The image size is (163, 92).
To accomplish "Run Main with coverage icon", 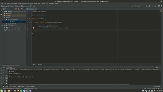I will (150, 6).
